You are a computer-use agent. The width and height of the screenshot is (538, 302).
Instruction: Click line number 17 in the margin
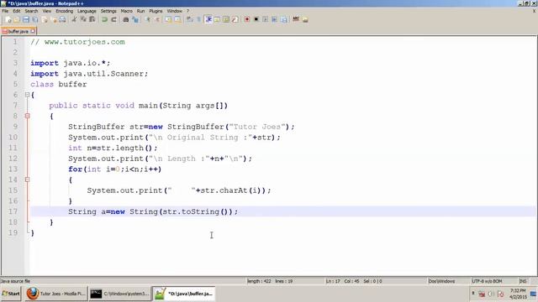coord(13,211)
